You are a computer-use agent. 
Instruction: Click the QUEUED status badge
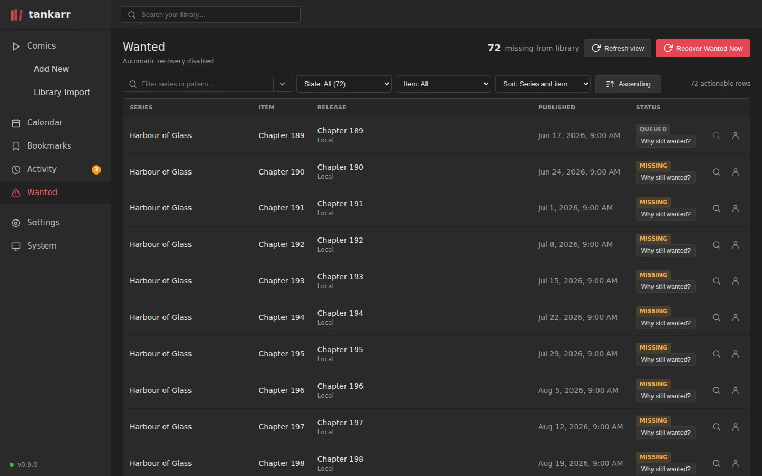tap(653, 129)
